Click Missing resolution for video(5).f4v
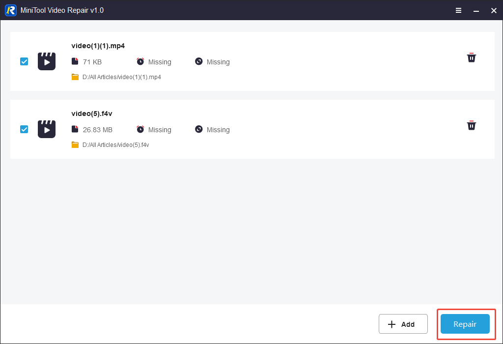Image resolution: width=503 pixels, height=344 pixels. click(x=218, y=130)
